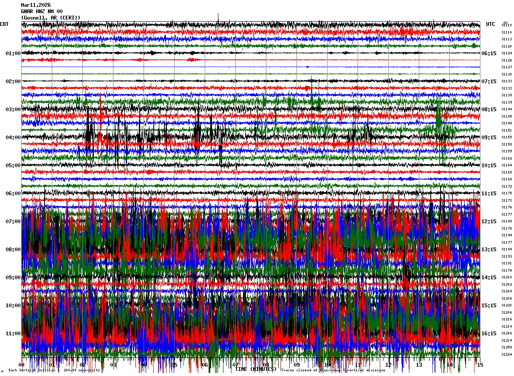The width and height of the screenshot is (514, 376).
Task: Click the 08:15 UTC time label
Action: (489, 109)
